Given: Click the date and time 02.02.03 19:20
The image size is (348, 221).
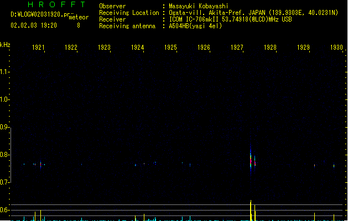Looking at the screenshot, I should (34, 25).
